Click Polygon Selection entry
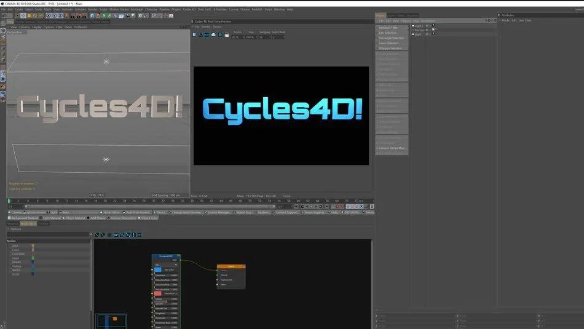The image size is (584, 329). 390,49
